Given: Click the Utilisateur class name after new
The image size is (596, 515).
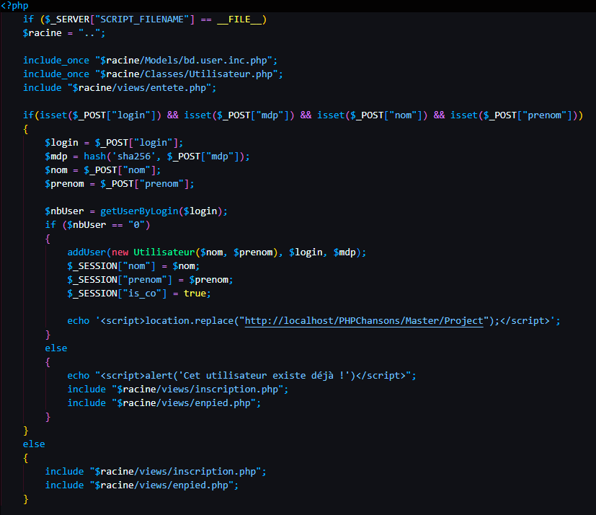Looking at the screenshot, I should point(164,252).
